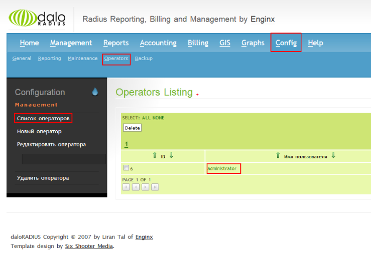Switch to the Backup submenu
The height and width of the screenshot is (264, 371).
click(x=144, y=58)
